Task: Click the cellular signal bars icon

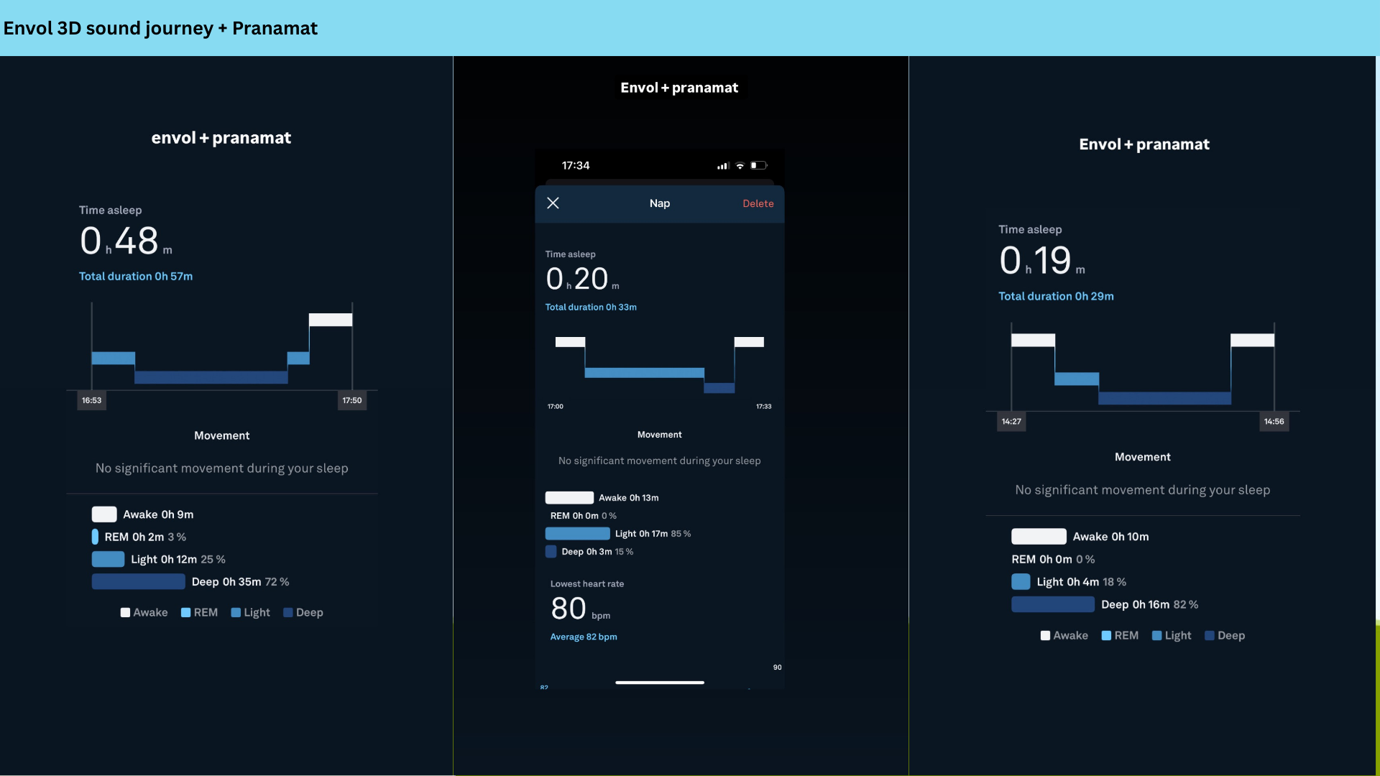Action: [722, 166]
